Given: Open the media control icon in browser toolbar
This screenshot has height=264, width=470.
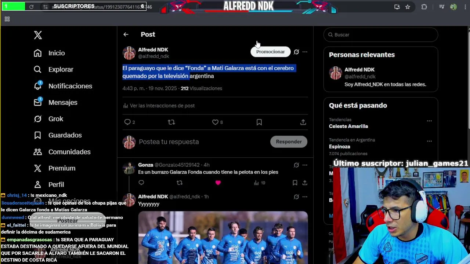Looking at the screenshot, I should click(x=442, y=7).
